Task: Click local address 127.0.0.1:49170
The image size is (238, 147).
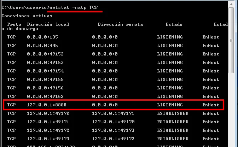Action: 48,113
